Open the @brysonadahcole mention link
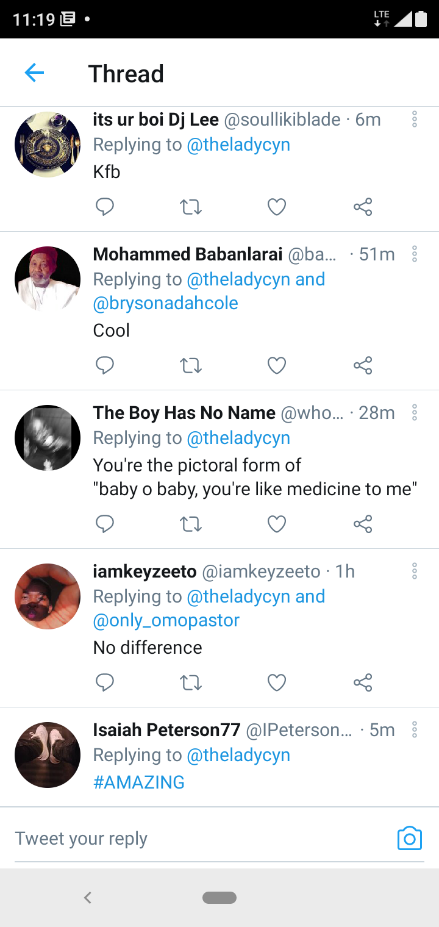Image resolution: width=439 pixels, height=927 pixels. coord(165,303)
